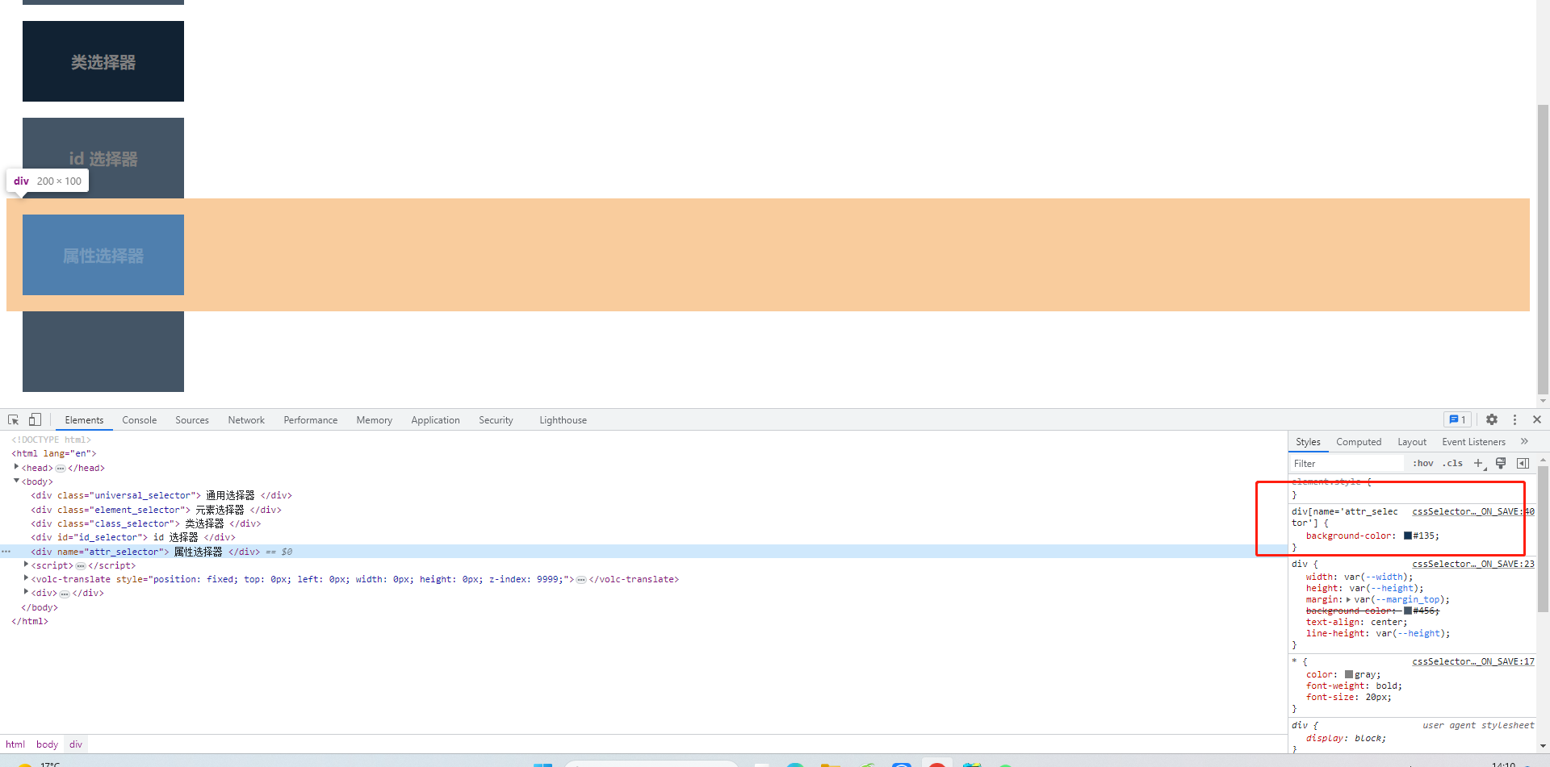Expand the volc-translate node

pyautogui.click(x=26, y=578)
